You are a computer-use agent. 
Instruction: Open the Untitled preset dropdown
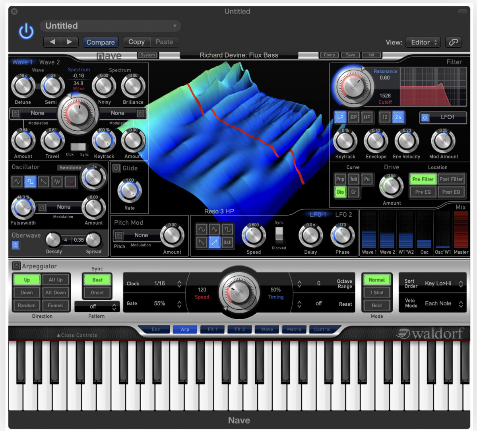pos(111,26)
